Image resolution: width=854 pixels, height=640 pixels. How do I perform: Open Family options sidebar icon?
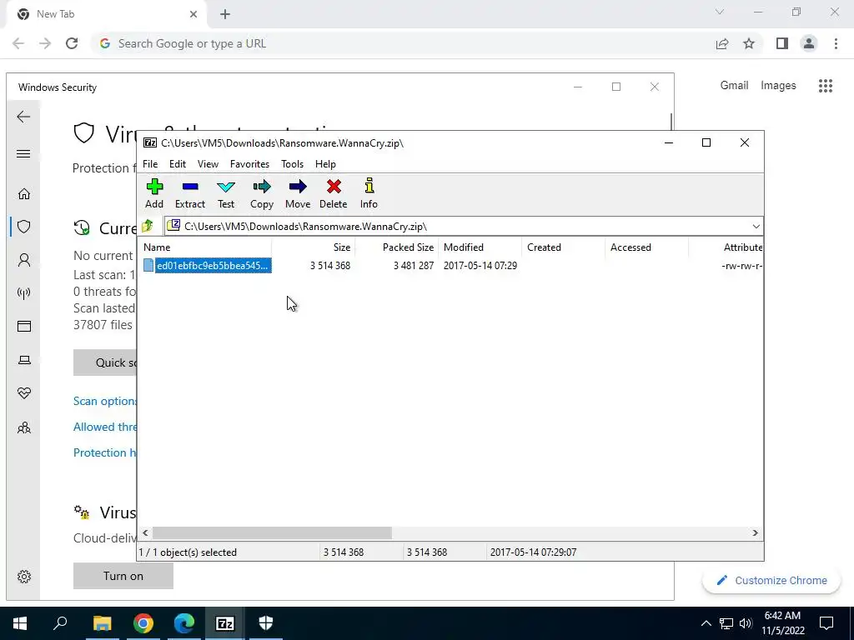click(x=24, y=427)
